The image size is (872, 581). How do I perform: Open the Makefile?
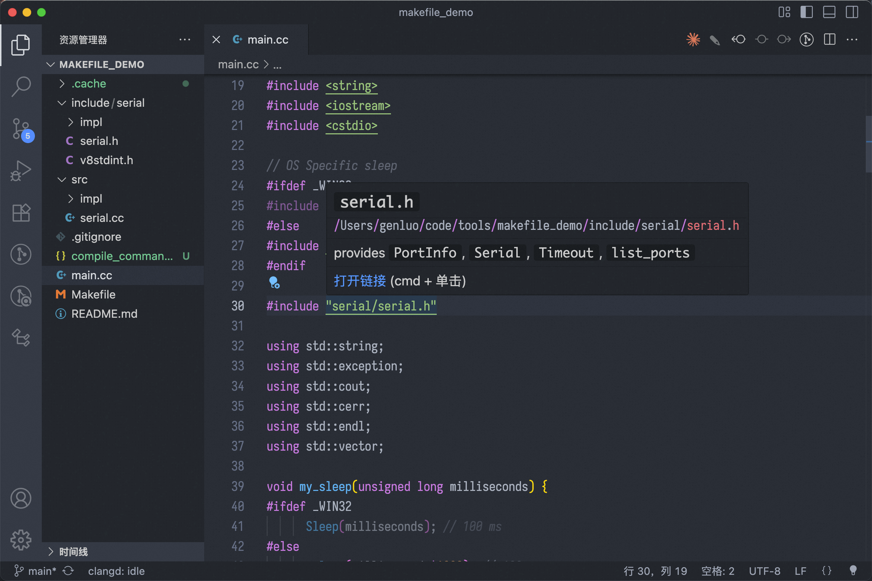[x=123, y=294]
